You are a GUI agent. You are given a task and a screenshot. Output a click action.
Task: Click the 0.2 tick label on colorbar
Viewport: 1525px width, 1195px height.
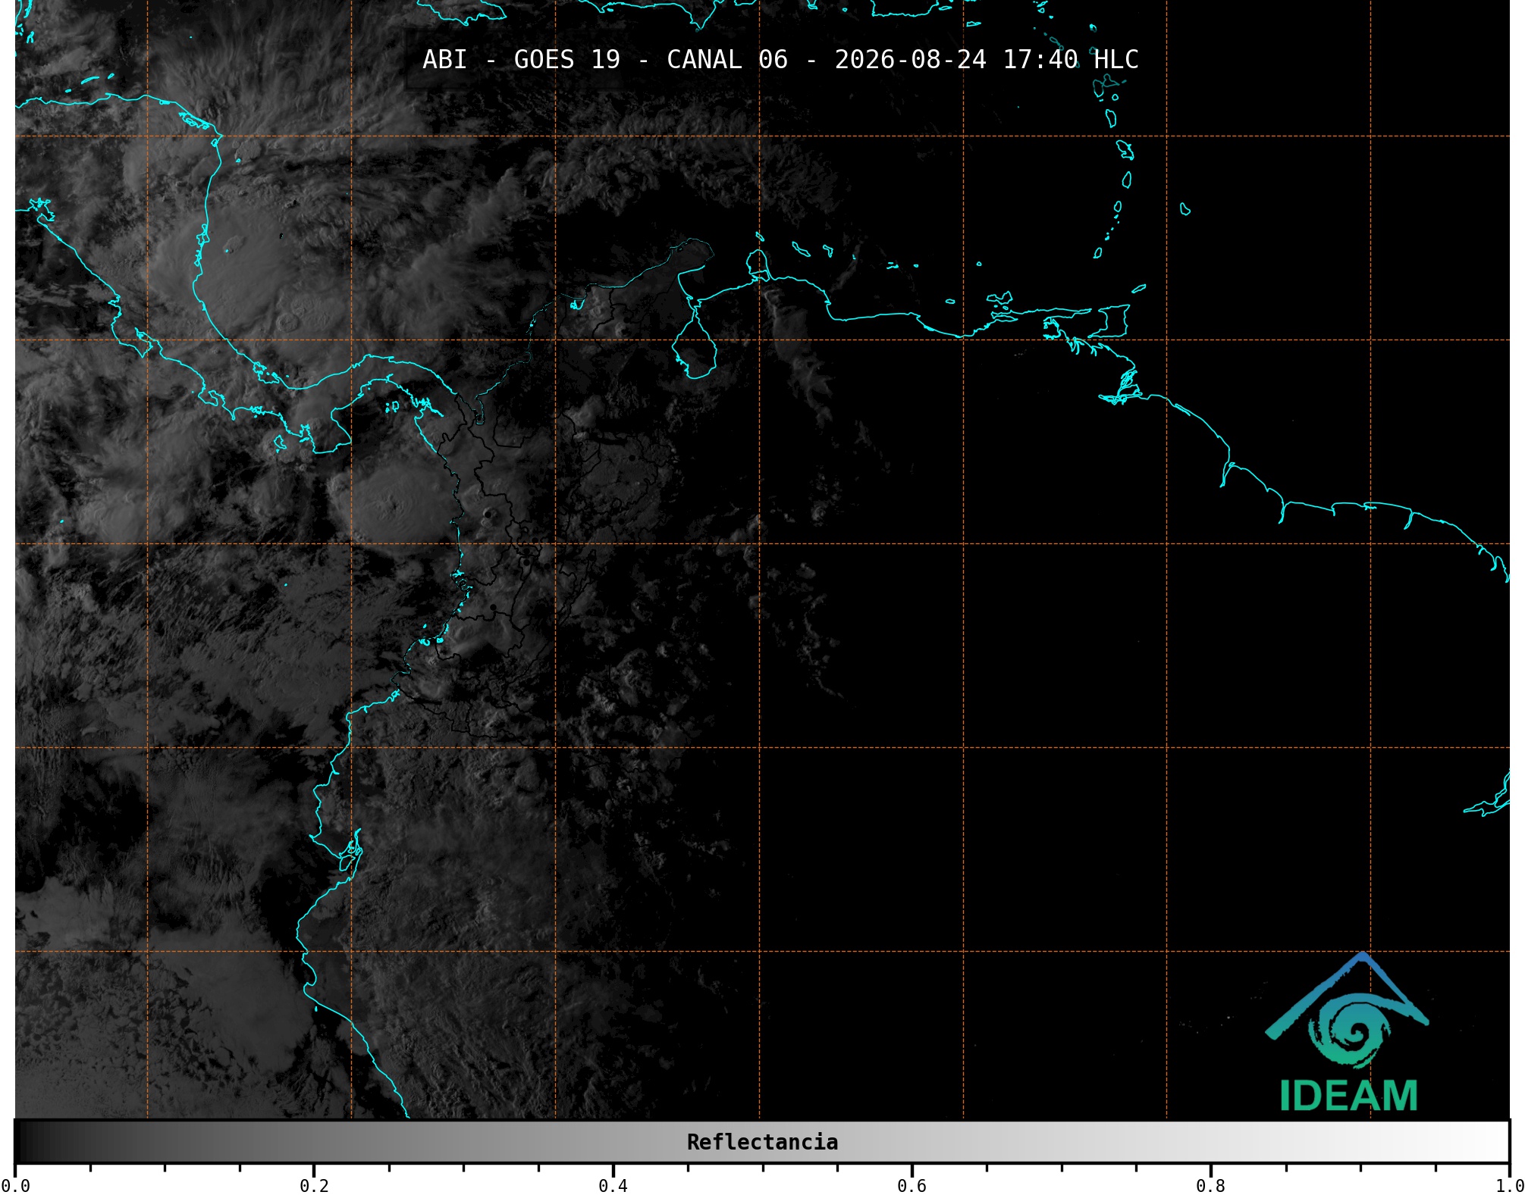pyautogui.click(x=314, y=1185)
